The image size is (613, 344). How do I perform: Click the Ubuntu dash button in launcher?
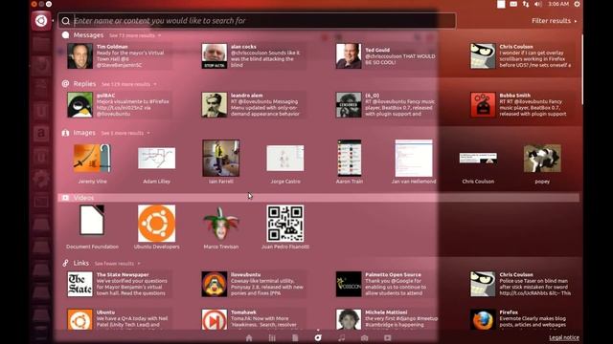41,21
